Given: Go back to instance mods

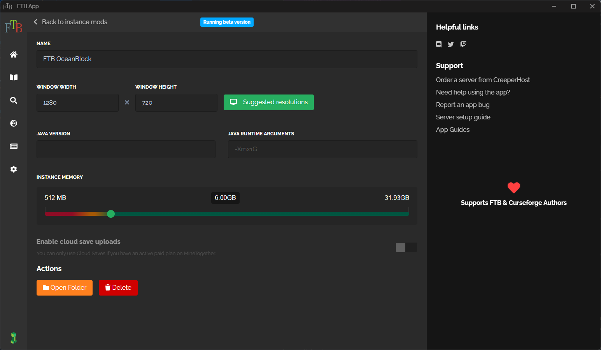Looking at the screenshot, I should coord(75,22).
